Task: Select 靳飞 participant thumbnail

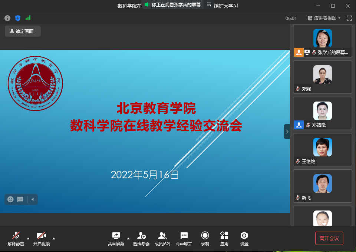Action: coord(323,186)
